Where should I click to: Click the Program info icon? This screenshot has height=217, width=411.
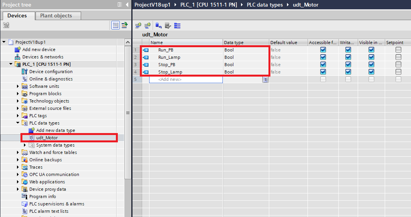25,196
